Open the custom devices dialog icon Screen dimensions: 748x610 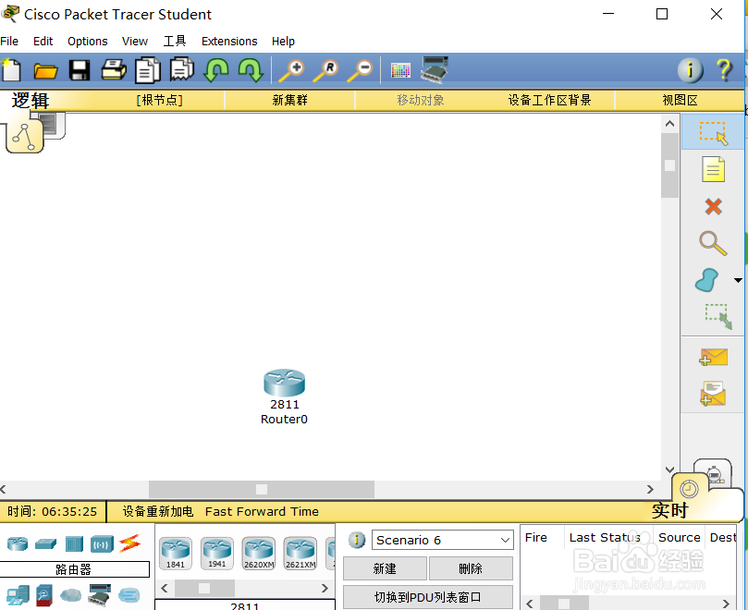435,69
